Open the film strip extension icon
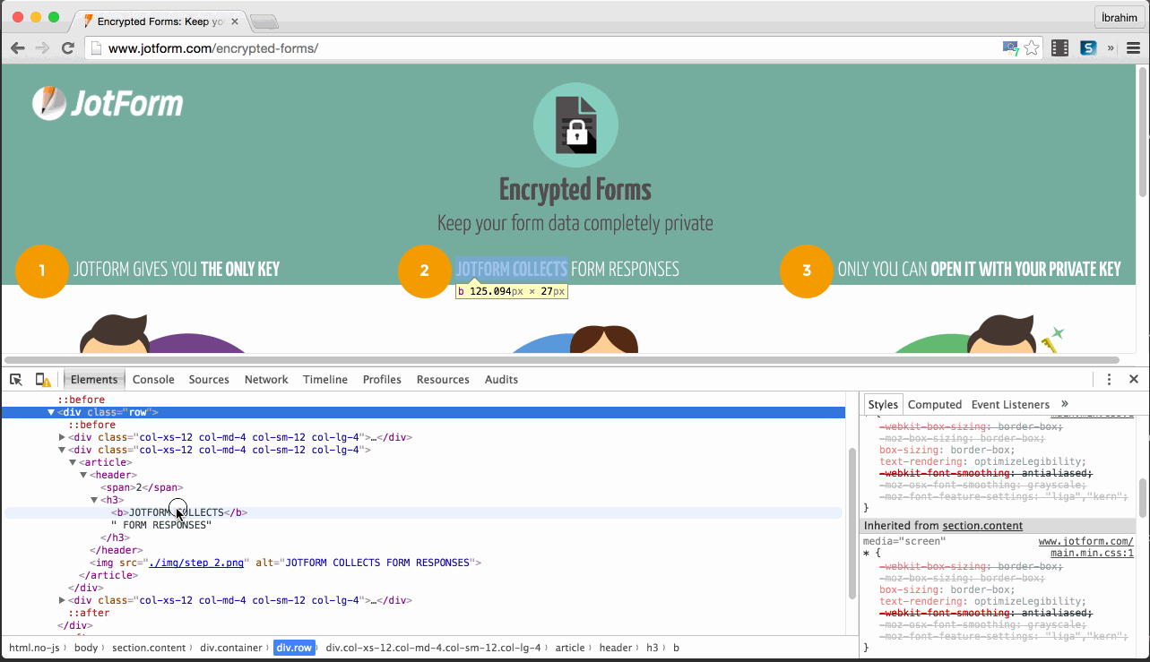This screenshot has height=662, width=1150. pyautogui.click(x=1060, y=48)
